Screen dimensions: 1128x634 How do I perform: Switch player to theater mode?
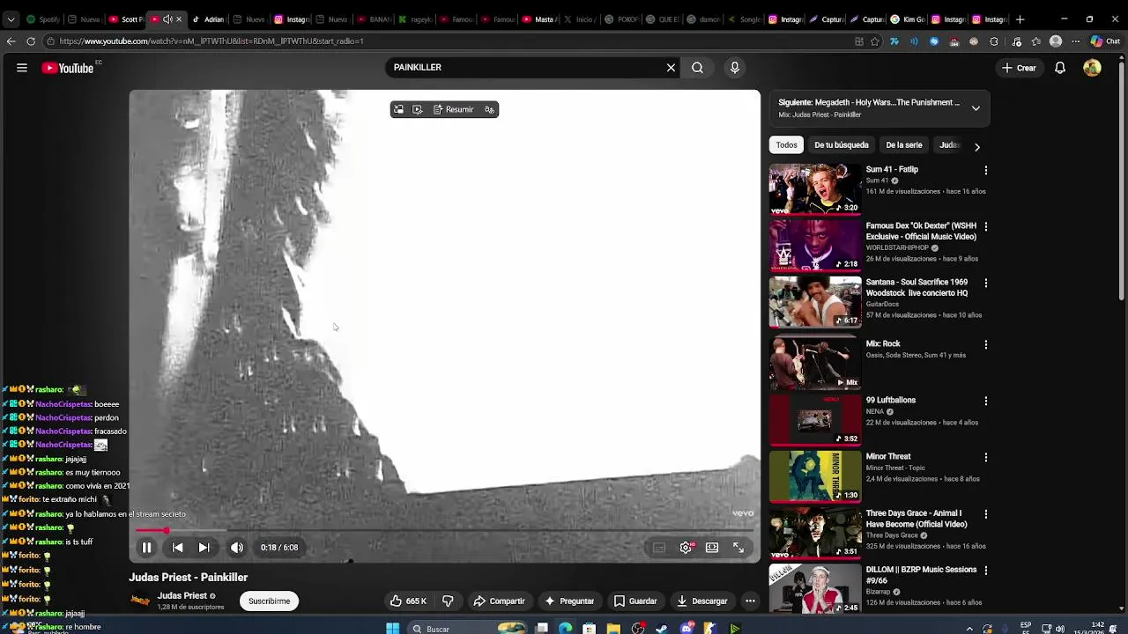(712, 548)
